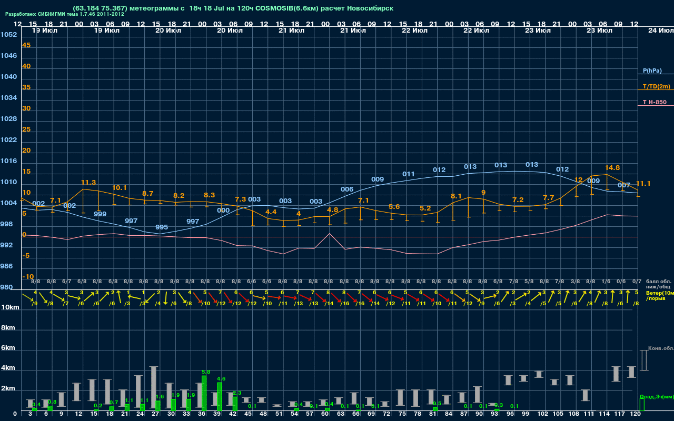Click the 2.3 precipitation amount label

(x=237, y=393)
